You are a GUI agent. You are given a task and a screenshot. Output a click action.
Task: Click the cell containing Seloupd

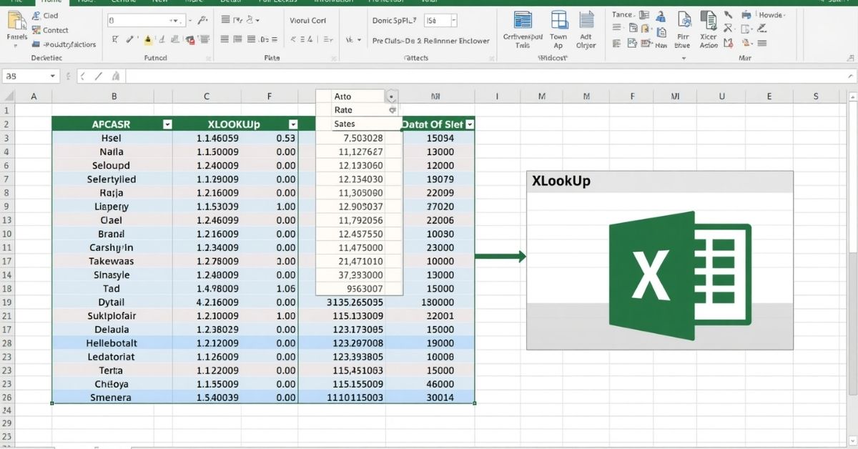[112, 165]
